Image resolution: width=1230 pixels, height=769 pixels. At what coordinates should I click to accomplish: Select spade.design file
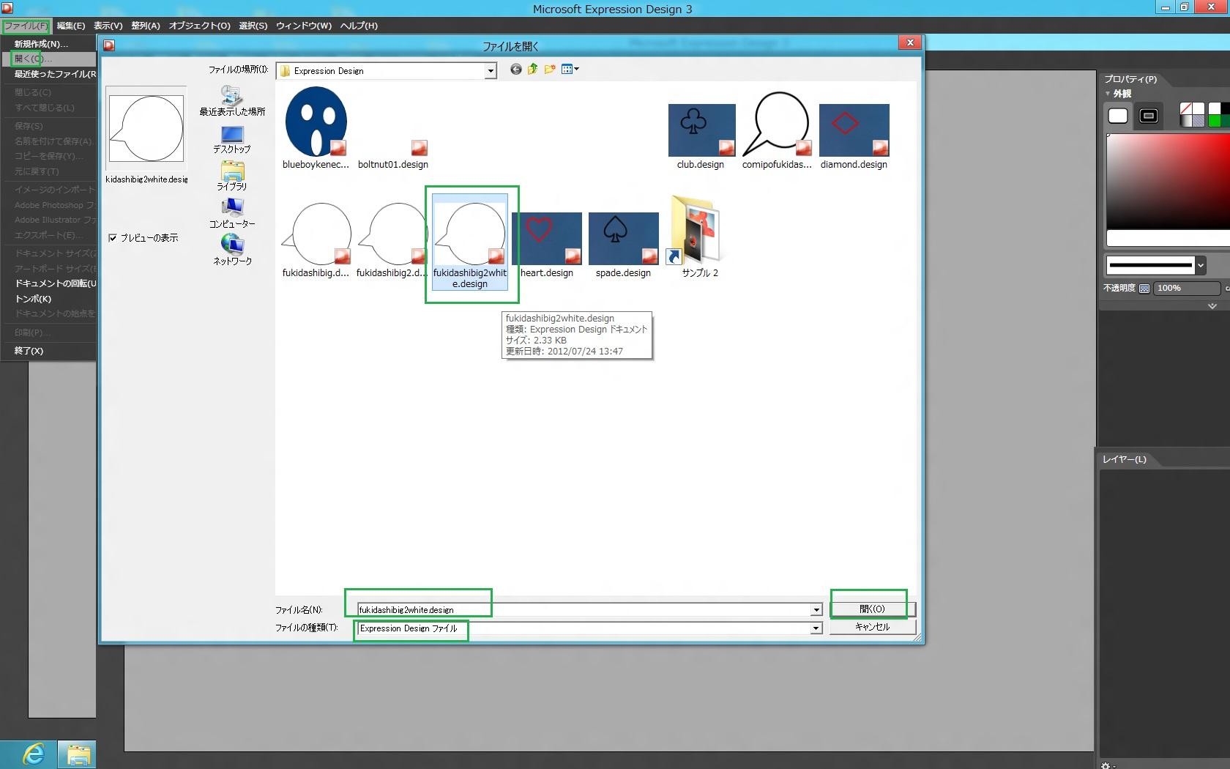[623, 245]
